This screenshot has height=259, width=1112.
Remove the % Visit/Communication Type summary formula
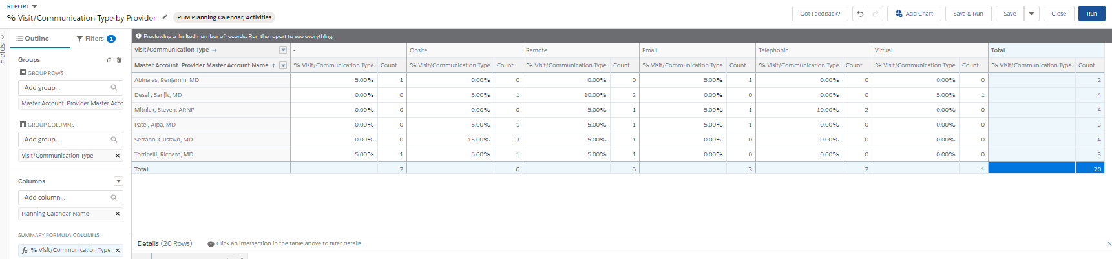click(x=118, y=250)
